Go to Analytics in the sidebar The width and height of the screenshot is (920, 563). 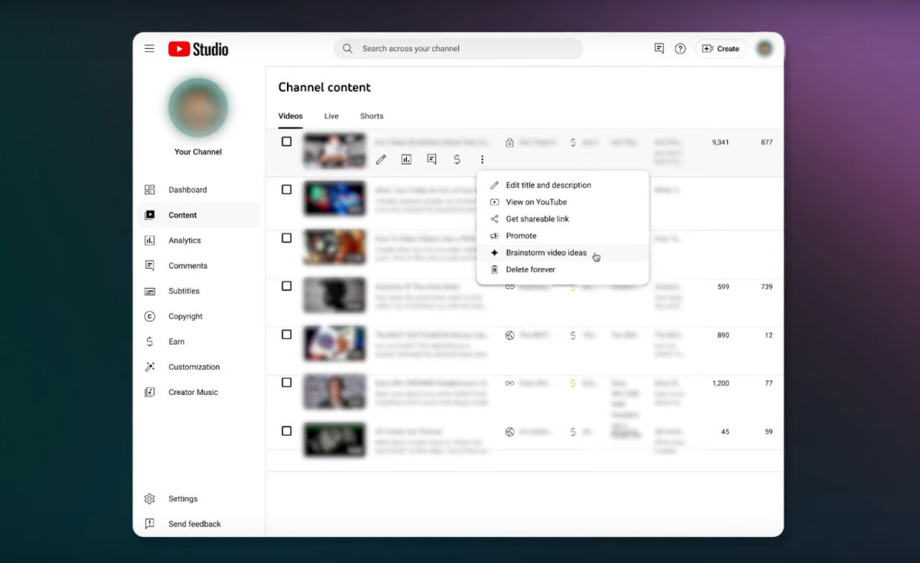tap(185, 241)
